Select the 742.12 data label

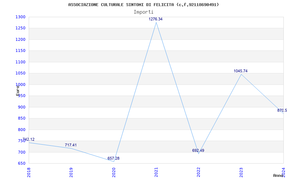click(28, 140)
